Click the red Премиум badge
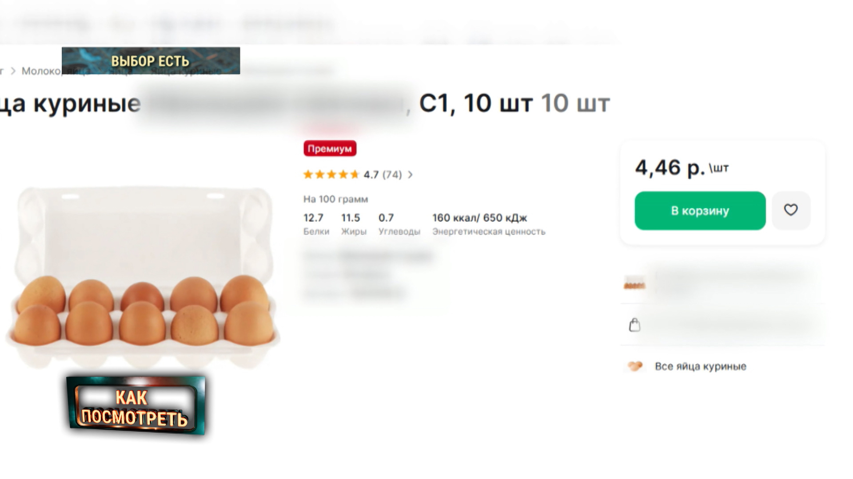Screen dimensions: 853x479 [x=330, y=149]
